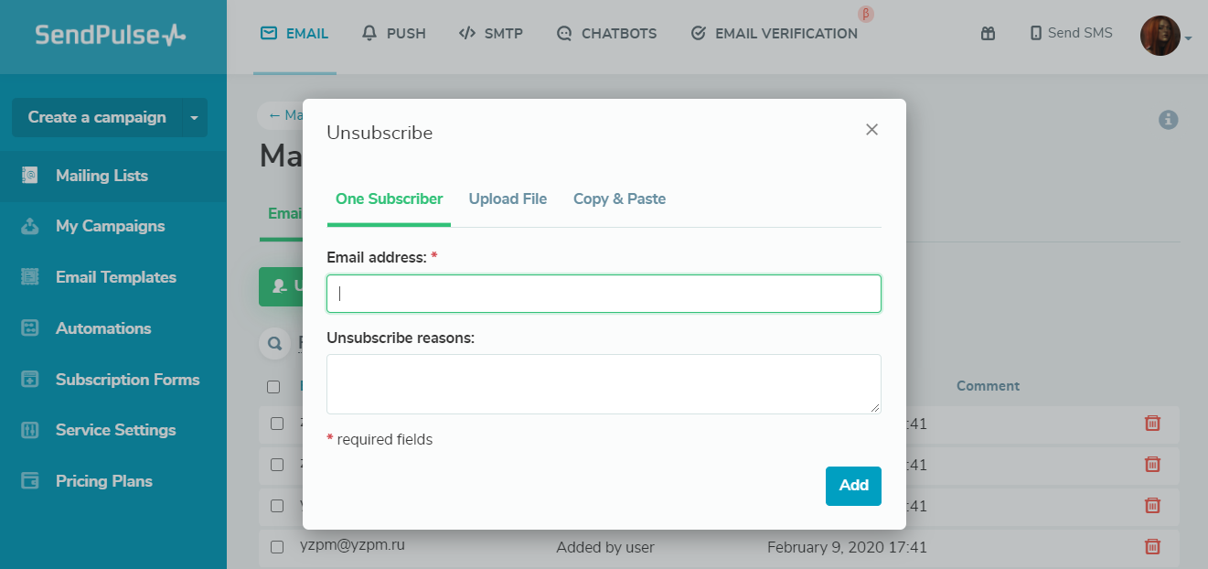Click the Subscription Forms sidebar icon
The image size is (1208, 569).
(x=30, y=380)
